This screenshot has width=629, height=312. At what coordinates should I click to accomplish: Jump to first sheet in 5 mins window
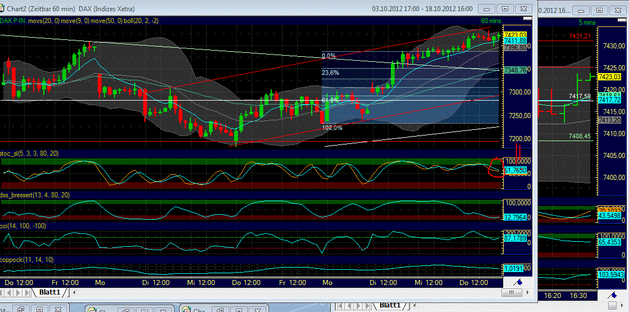click(x=339, y=306)
